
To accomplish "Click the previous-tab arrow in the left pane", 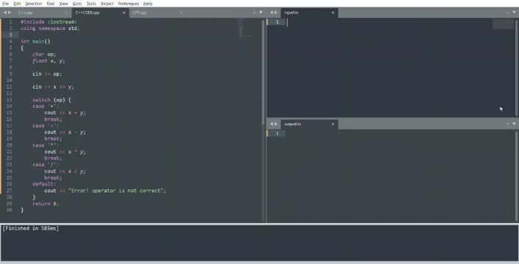I will coord(5,12).
